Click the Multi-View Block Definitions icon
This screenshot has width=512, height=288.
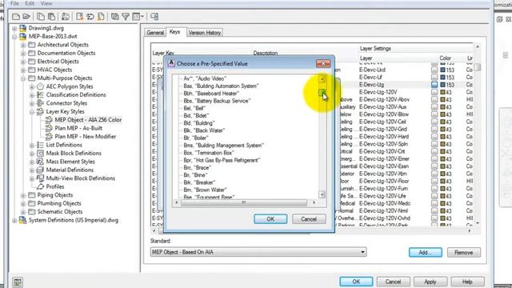coord(40,178)
